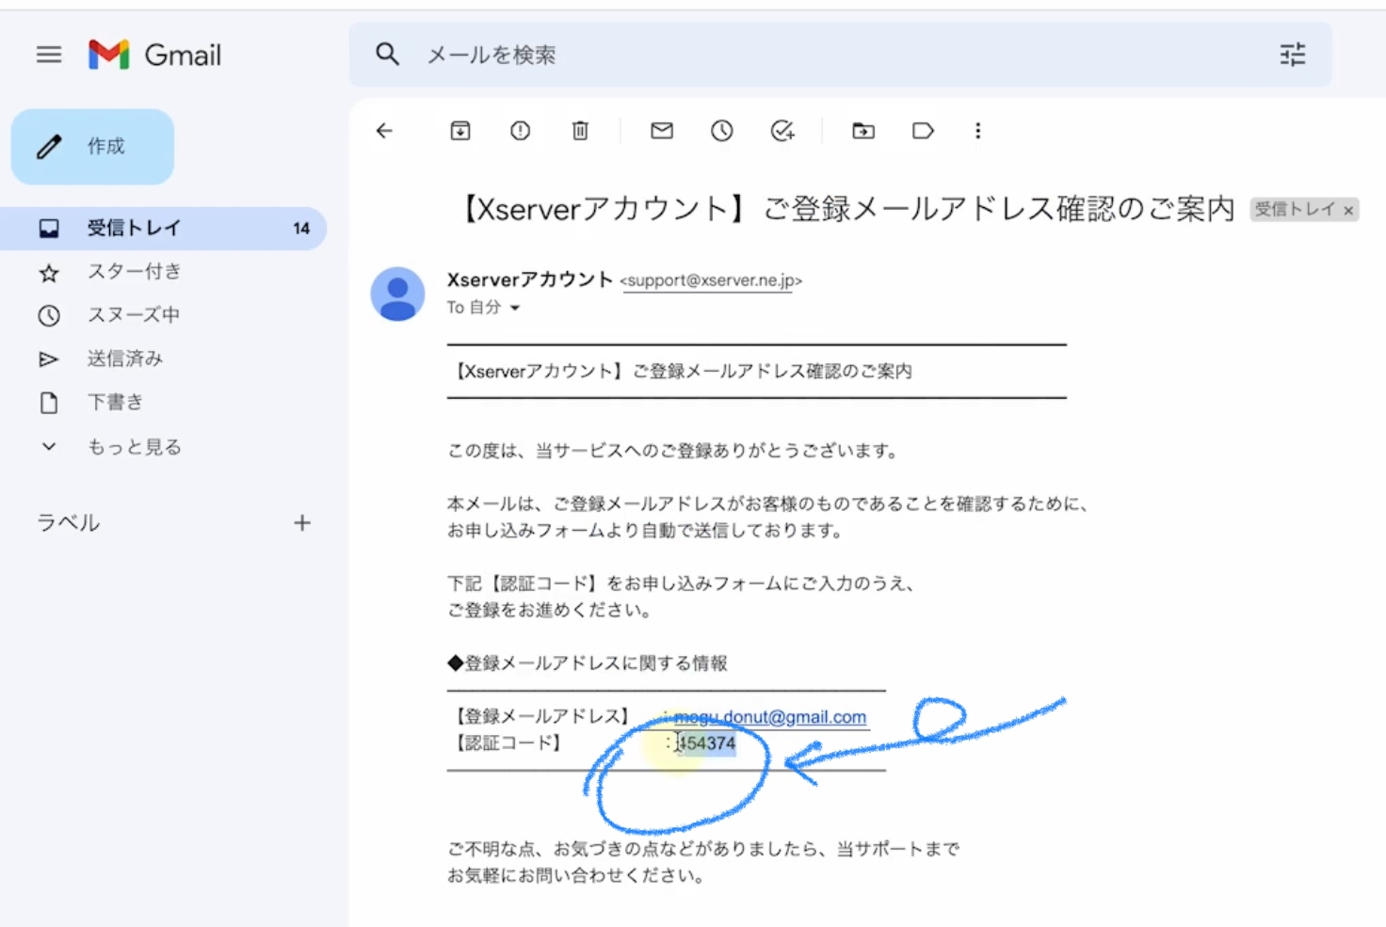The width and height of the screenshot is (1386, 927).
Task: Archive this email
Action: (460, 131)
